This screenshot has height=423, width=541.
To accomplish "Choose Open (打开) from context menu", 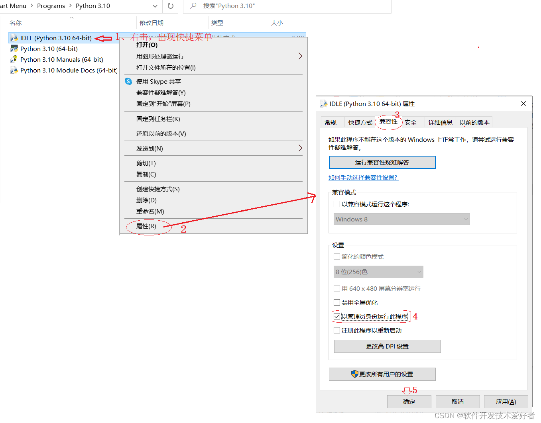I will [x=147, y=45].
